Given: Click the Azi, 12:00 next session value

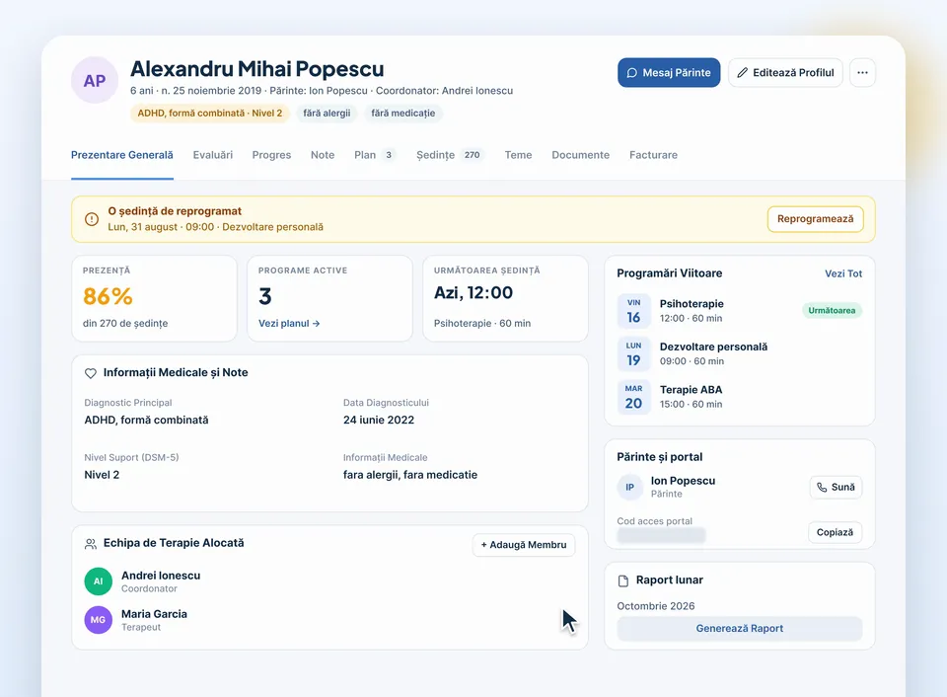Looking at the screenshot, I should pos(473,292).
